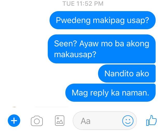
Task: Click the word "Pwedeng" in the first message
Action: (x=73, y=20)
